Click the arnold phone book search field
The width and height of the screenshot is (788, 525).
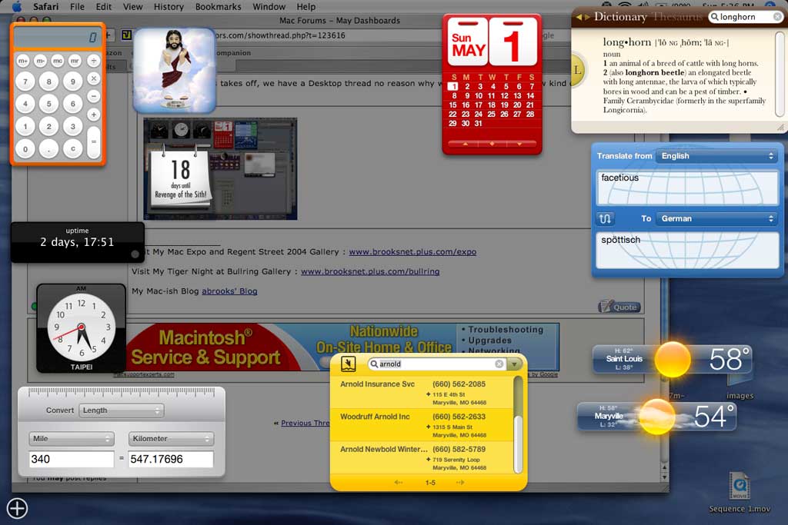tap(436, 364)
